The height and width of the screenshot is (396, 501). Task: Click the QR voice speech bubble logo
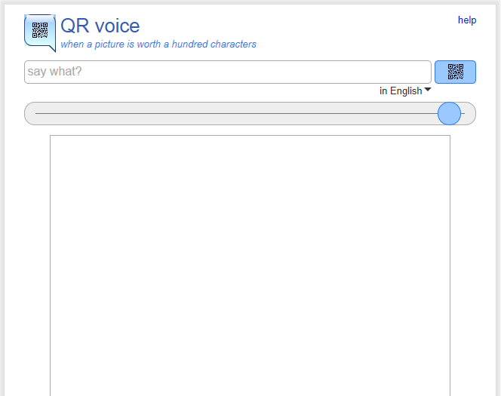(x=40, y=32)
